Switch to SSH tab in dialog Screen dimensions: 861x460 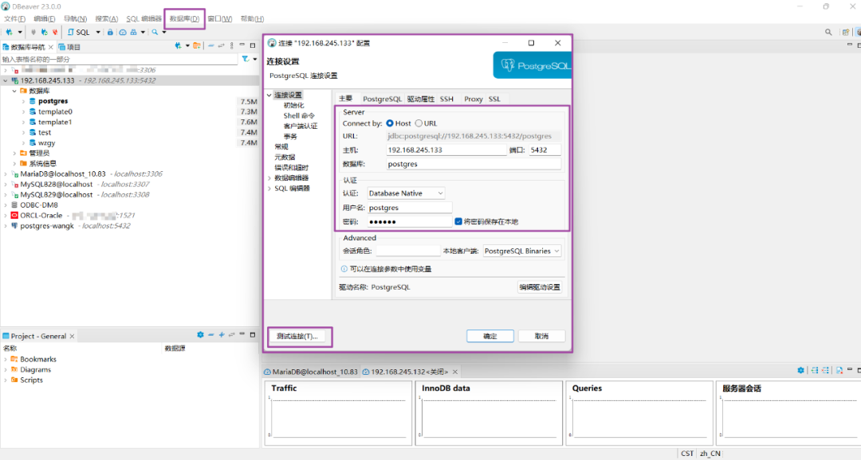[x=446, y=99]
